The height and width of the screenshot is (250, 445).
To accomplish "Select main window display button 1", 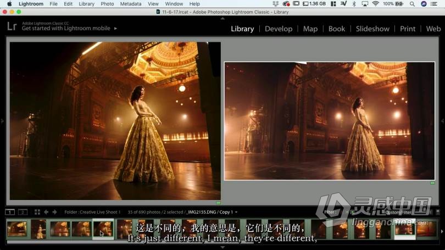I will [x=10, y=212].
